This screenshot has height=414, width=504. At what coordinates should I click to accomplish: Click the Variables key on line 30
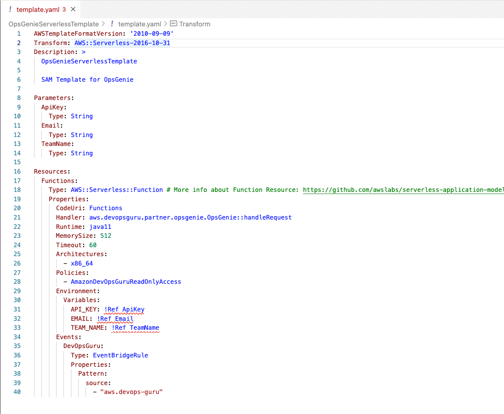80,300
